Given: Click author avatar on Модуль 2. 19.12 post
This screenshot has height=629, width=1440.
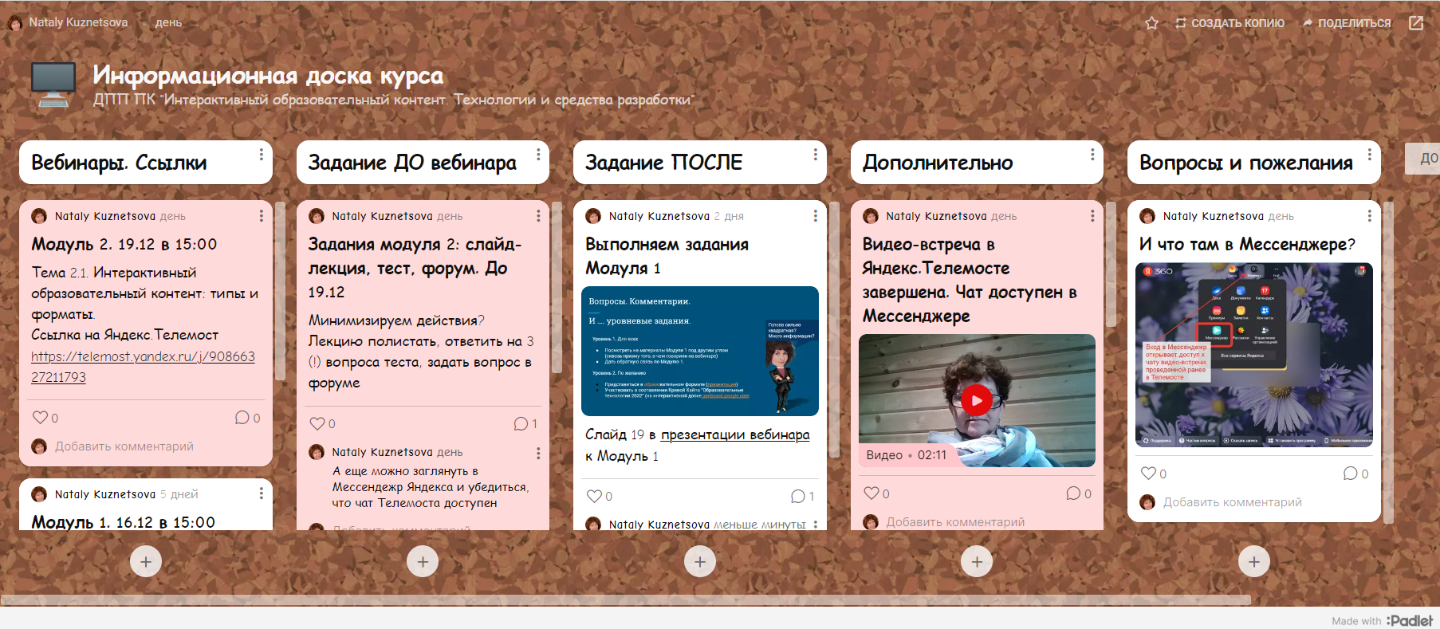Looking at the screenshot, I should tap(39, 216).
